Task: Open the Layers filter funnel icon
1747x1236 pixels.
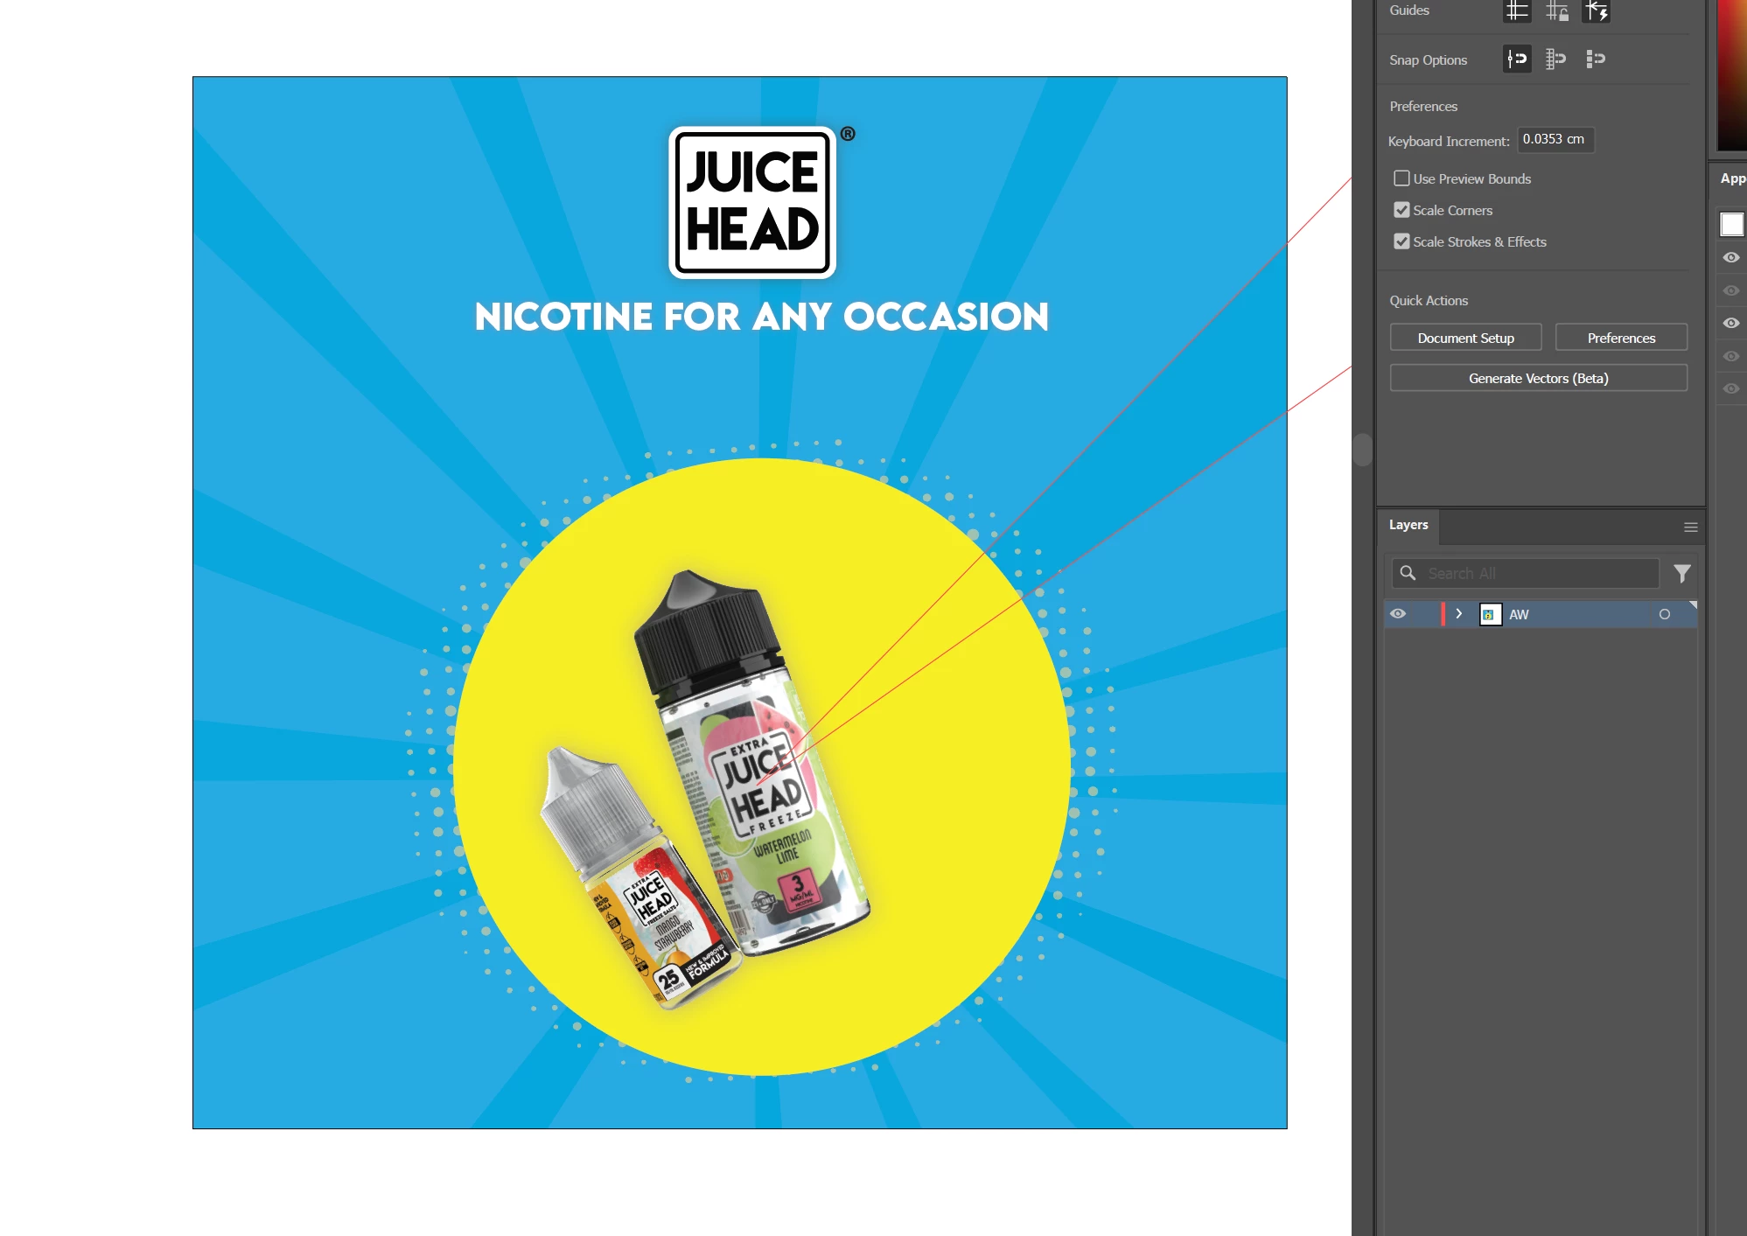Action: click(1681, 573)
